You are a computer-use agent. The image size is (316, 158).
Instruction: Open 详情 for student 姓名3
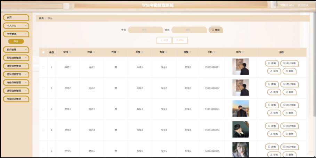point(272,105)
